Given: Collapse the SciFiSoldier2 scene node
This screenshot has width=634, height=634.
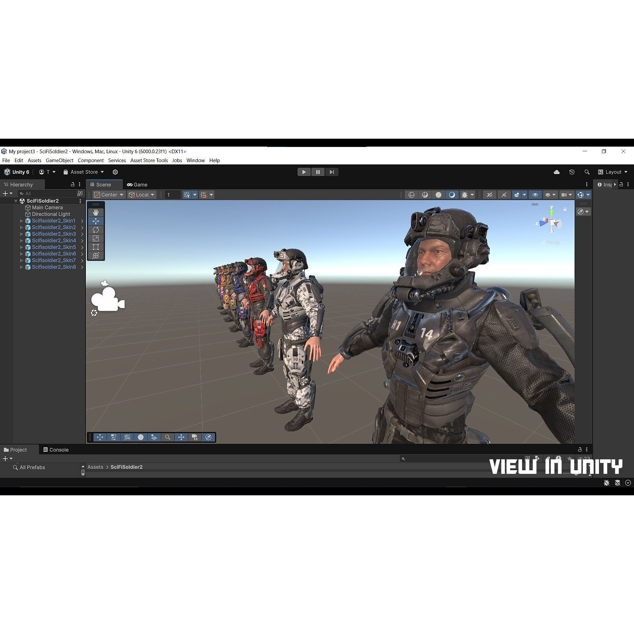Looking at the screenshot, I should [x=16, y=201].
